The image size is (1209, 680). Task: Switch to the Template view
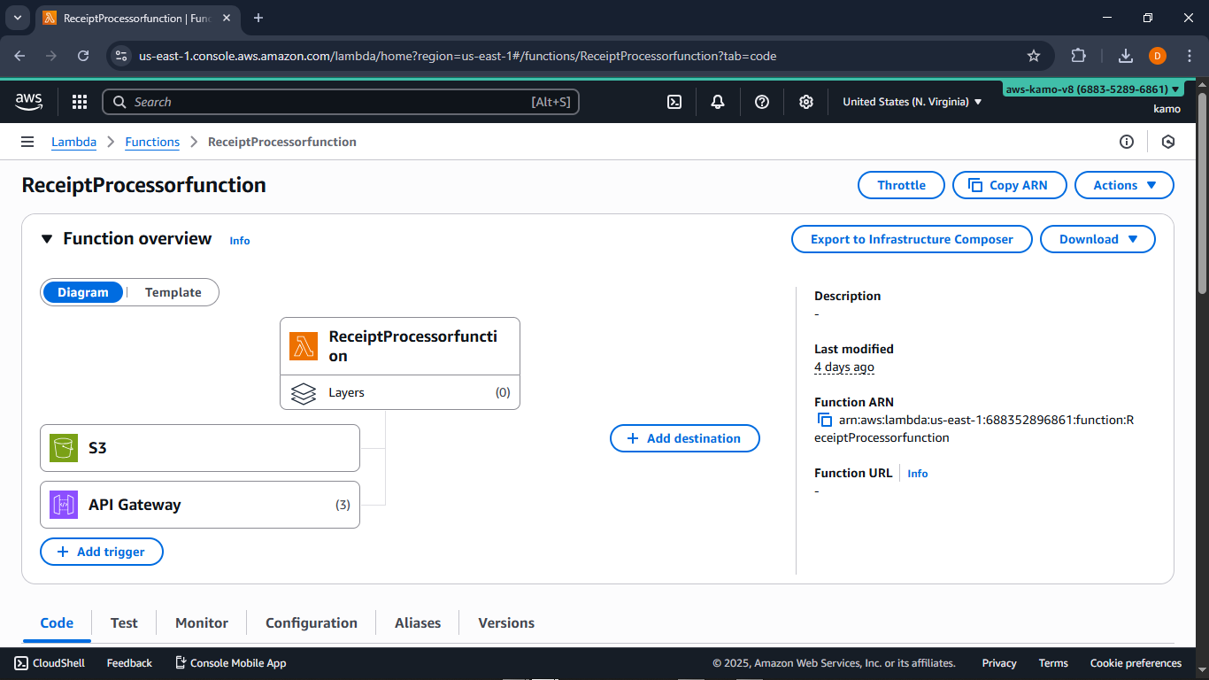coord(173,292)
